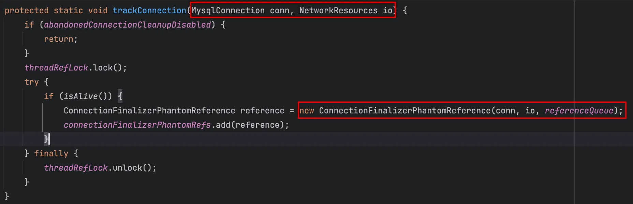
Task: Click the MysqlConnection parameter type
Action: tap(228, 11)
